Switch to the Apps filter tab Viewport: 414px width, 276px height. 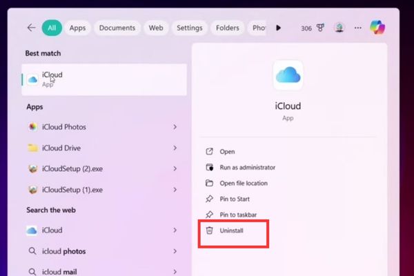77,28
